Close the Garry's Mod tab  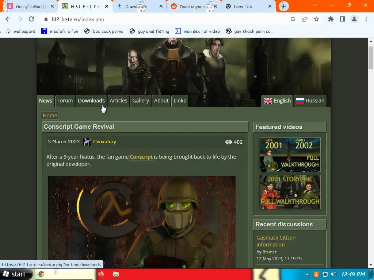[x=52, y=7]
